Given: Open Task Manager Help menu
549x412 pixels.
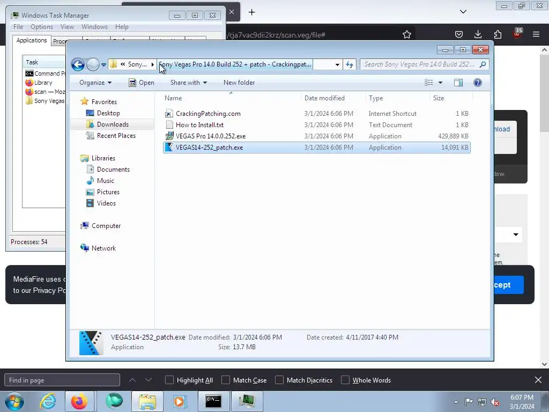Looking at the screenshot, I should [122, 27].
